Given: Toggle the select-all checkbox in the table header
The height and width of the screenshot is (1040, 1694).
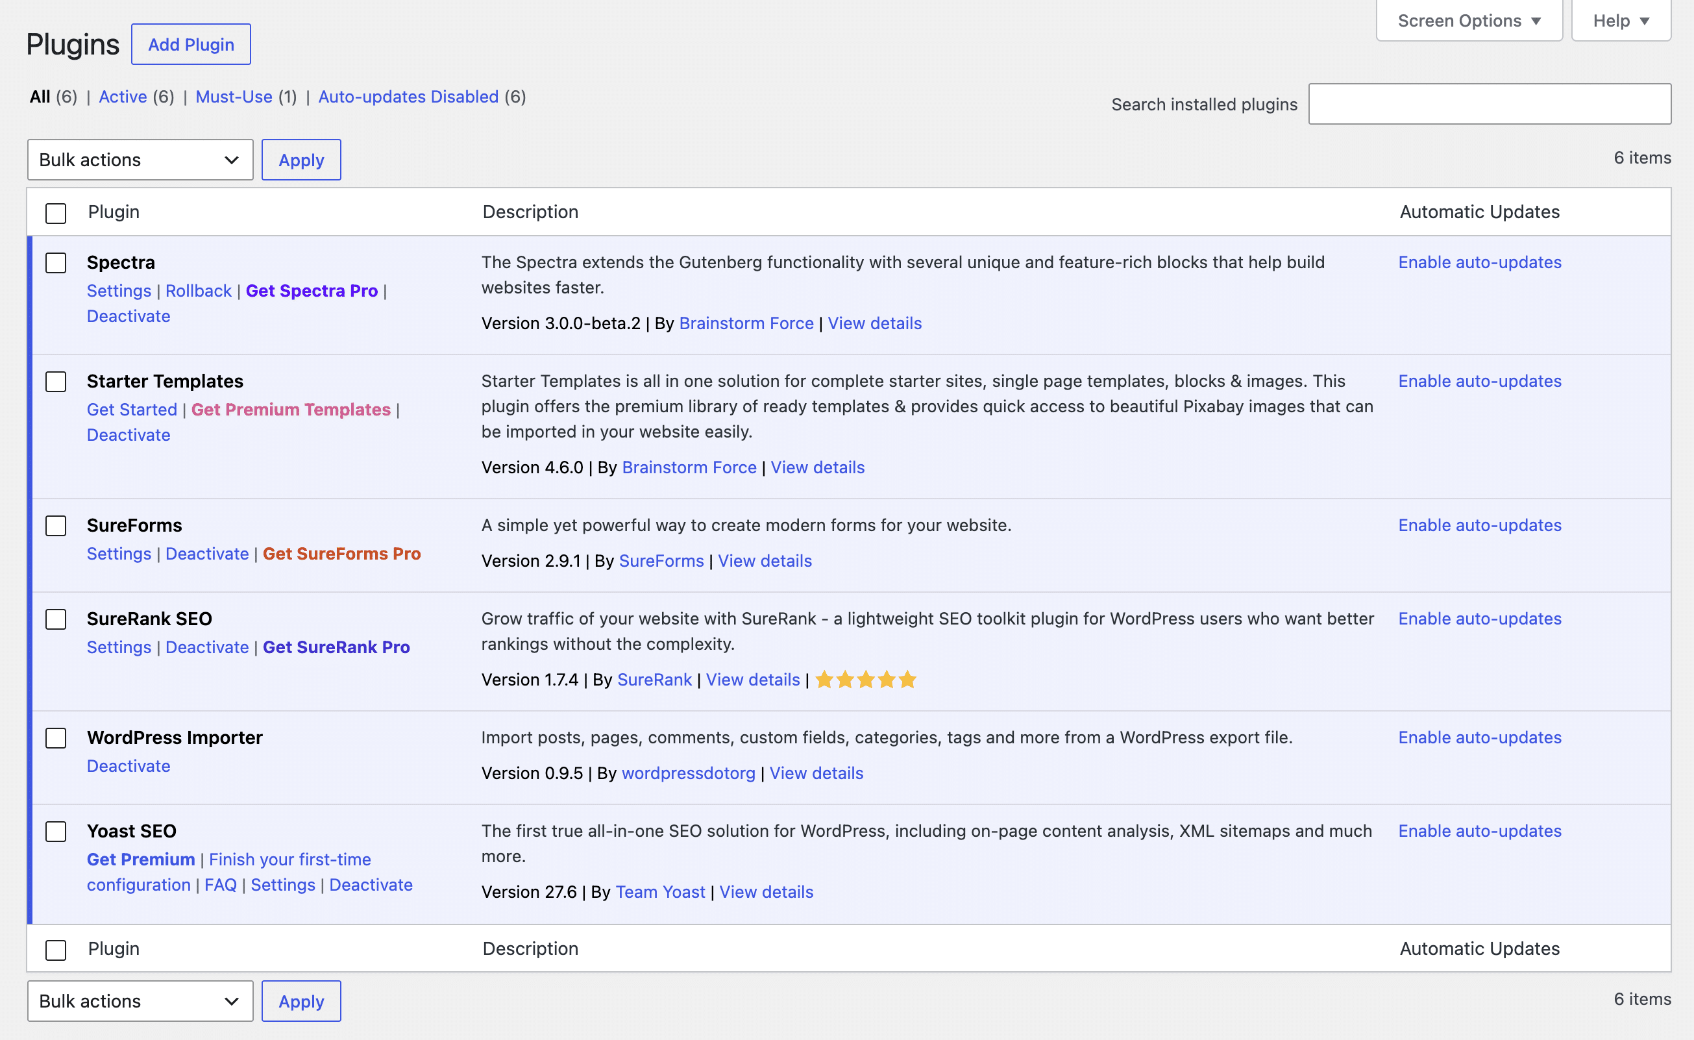Looking at the screenshot, I should (56, 213).
